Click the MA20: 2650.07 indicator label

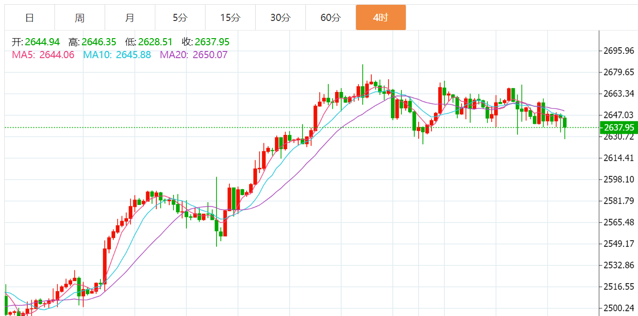click(x=194, y=55)
